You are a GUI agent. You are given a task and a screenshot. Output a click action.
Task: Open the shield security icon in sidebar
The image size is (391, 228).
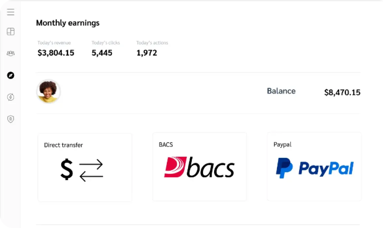click(x=11, y=119)
